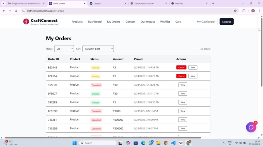The width and height of the screenshot is (263, 147).
Task: View order 7132D9
Action: coord(183,128)
